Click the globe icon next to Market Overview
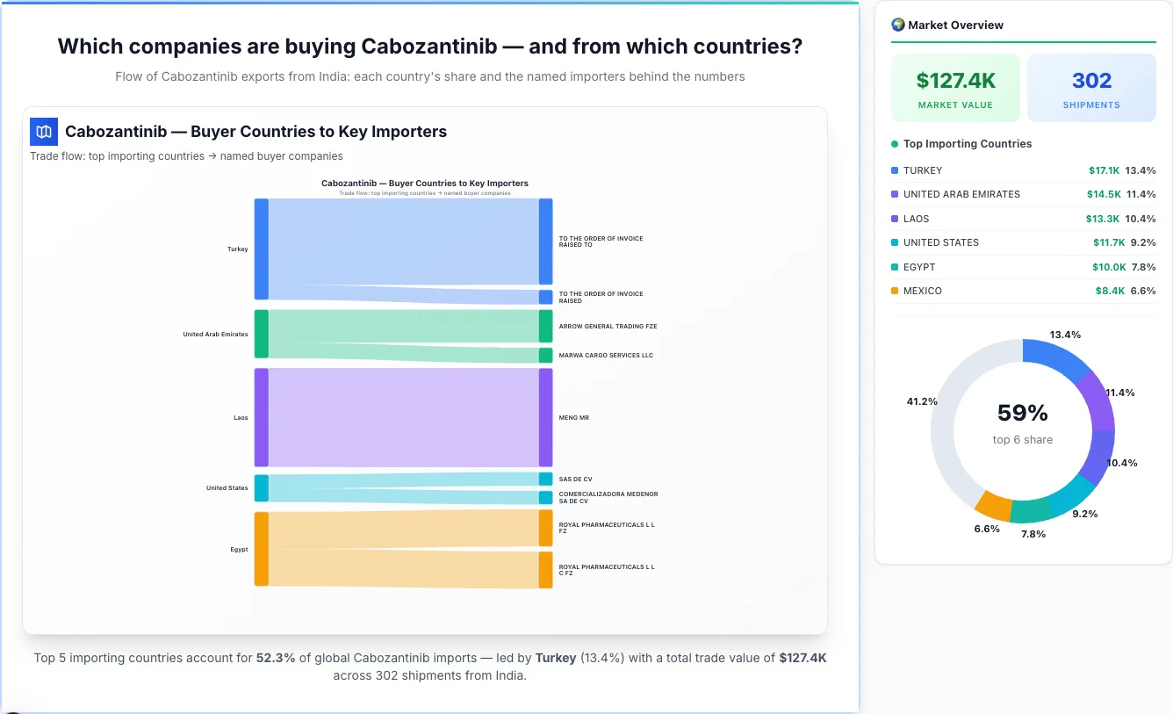Viewport: 1173px width, 714px height. tap(897, 25)
